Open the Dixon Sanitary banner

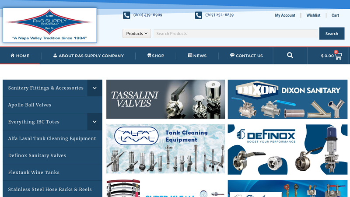pyautogui.click(x=287, y=99)
